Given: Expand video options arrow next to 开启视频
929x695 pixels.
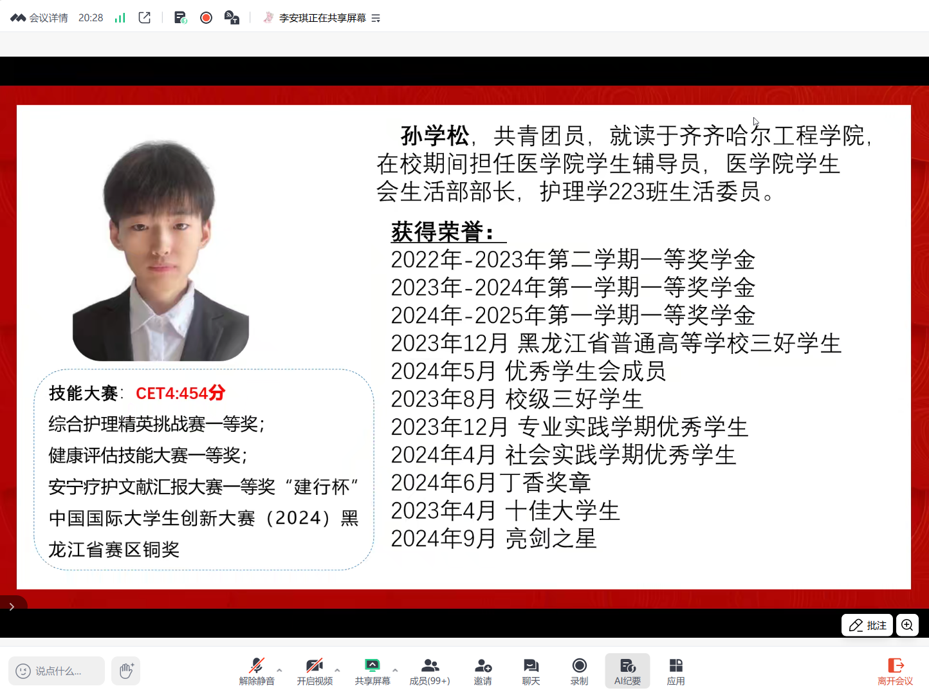Looking at the screenshot, I should coord(337,670).
